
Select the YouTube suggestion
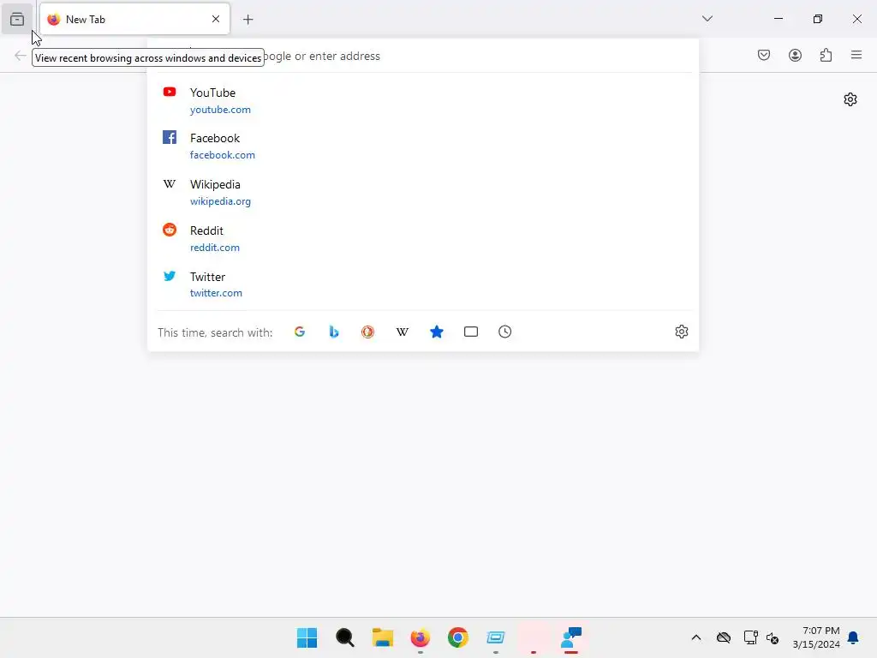[x=423, y=100]
